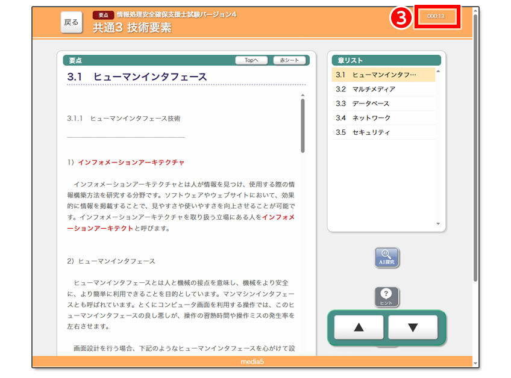511x378 pixels.
Task: Click the Topへ button
Action: coord(251,60)
